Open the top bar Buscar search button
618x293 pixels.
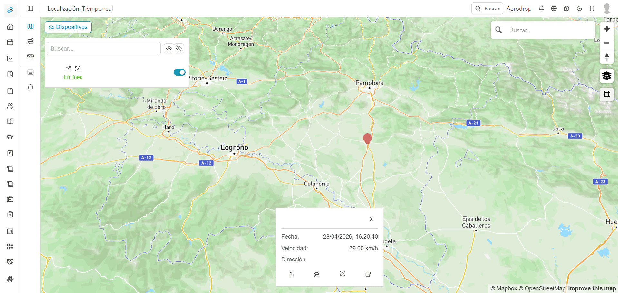pos(487,9)
